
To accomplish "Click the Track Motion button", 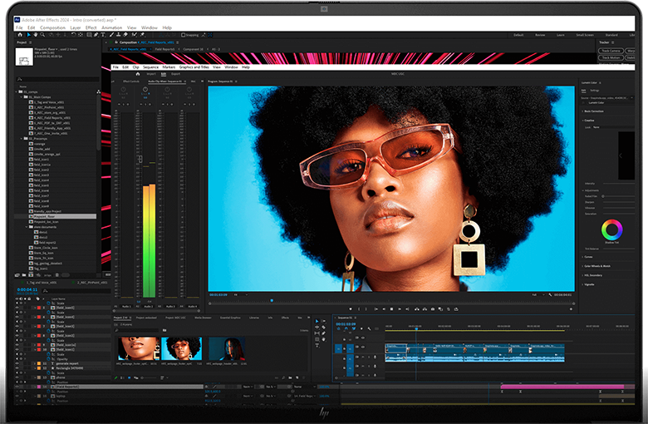I will click(x=611, y=57).
